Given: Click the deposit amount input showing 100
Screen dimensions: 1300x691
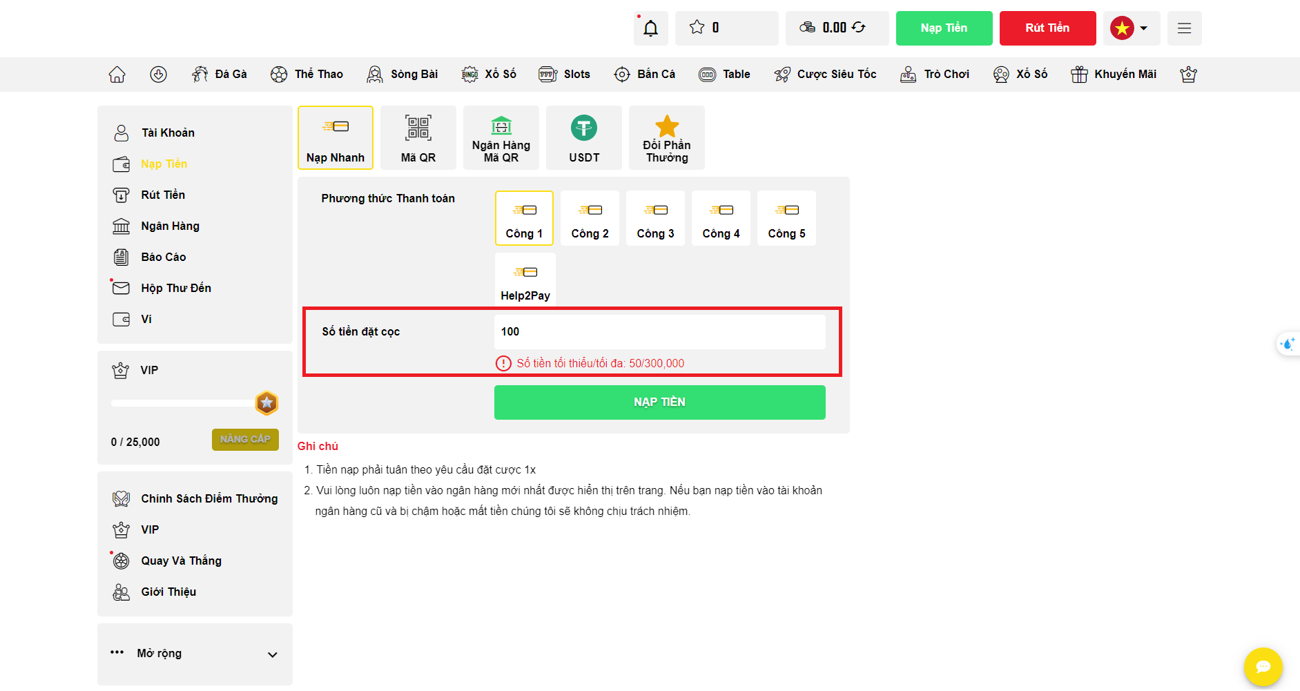Looking at the screenshot, I should click(659, 331).
